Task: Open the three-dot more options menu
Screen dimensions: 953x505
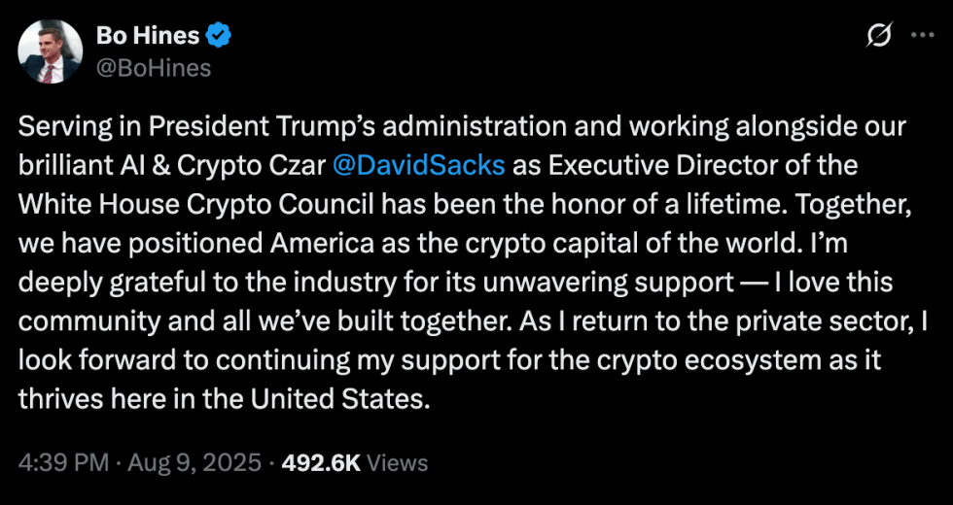Action: (x=923, y=35)
